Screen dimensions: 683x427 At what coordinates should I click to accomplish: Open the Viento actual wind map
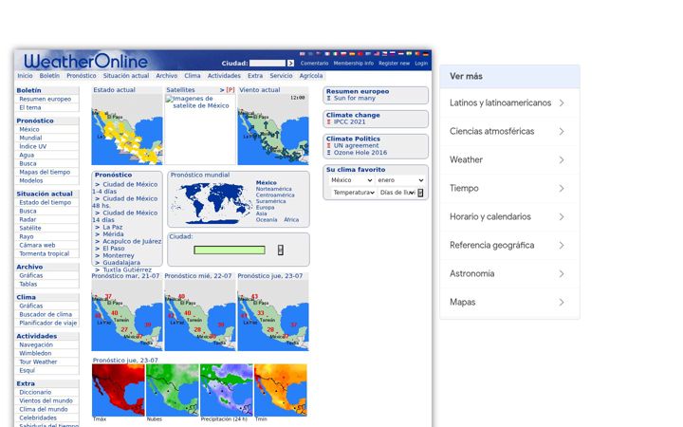pos(273,129)
